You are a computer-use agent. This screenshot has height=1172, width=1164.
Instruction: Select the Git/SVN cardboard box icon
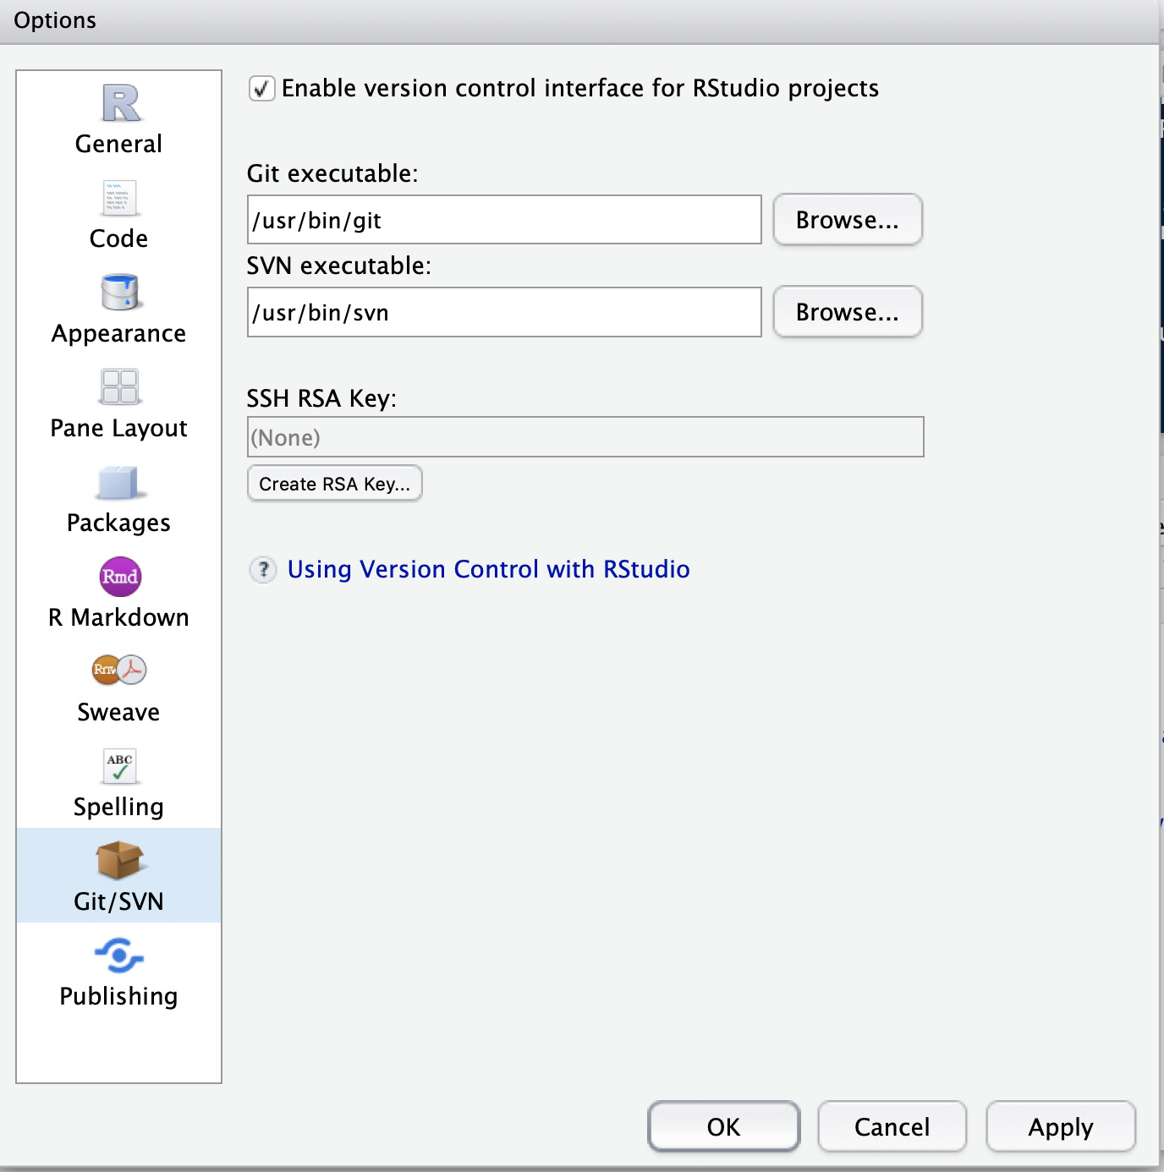point(119,861)
